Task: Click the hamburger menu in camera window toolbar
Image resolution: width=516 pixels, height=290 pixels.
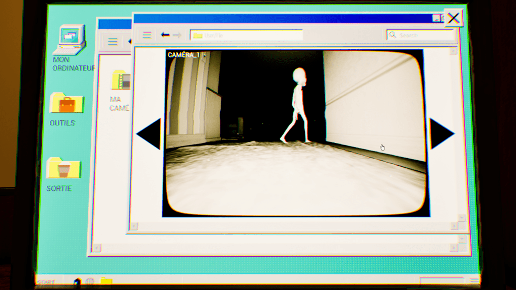Action: 147,35
